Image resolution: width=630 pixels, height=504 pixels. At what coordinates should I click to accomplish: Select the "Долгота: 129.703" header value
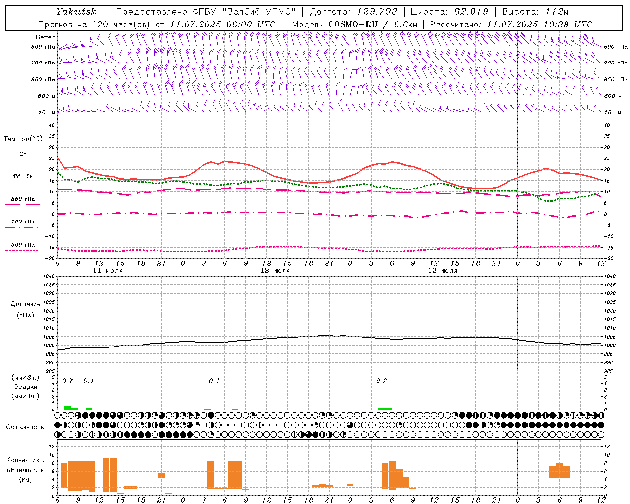tap(353, 11)
